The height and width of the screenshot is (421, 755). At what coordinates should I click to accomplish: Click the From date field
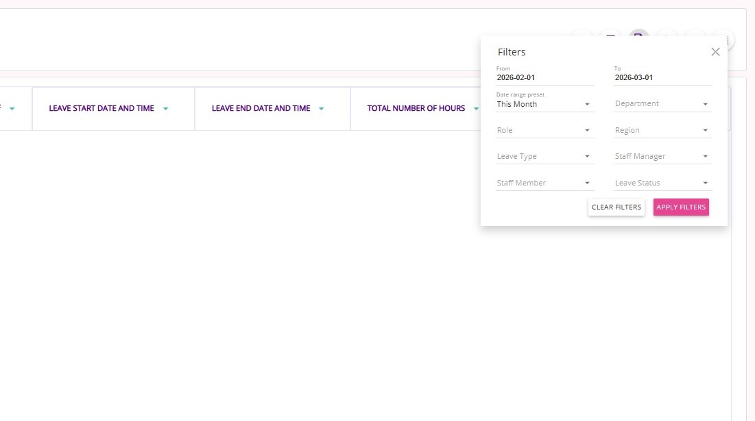coord(544,78)
